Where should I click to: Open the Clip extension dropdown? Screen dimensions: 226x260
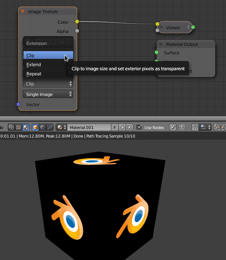[x=48, y=84]
